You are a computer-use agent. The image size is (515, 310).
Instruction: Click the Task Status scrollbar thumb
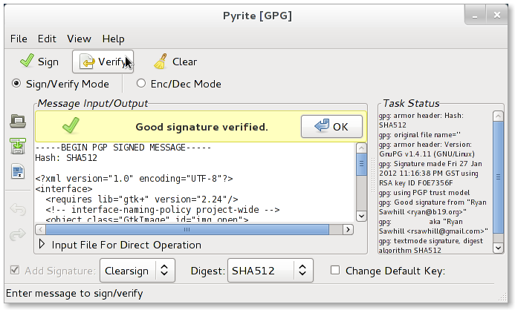498,177
